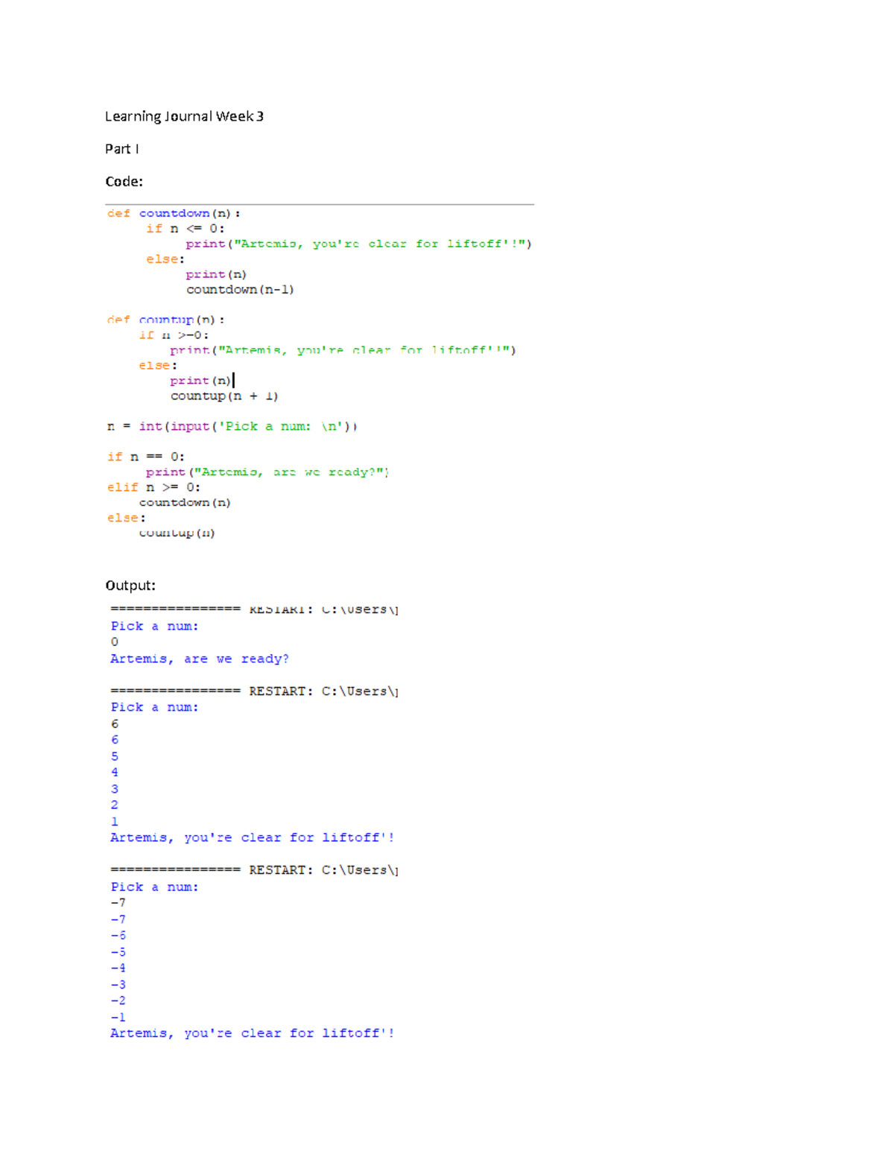The height and width of the screenshot is (1157, 894).
Task: Click the "-4" line in the countup output
Action: coord(118,969)
